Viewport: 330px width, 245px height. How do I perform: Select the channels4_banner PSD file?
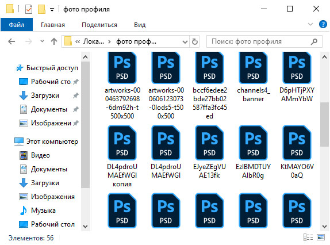point(253,77)
